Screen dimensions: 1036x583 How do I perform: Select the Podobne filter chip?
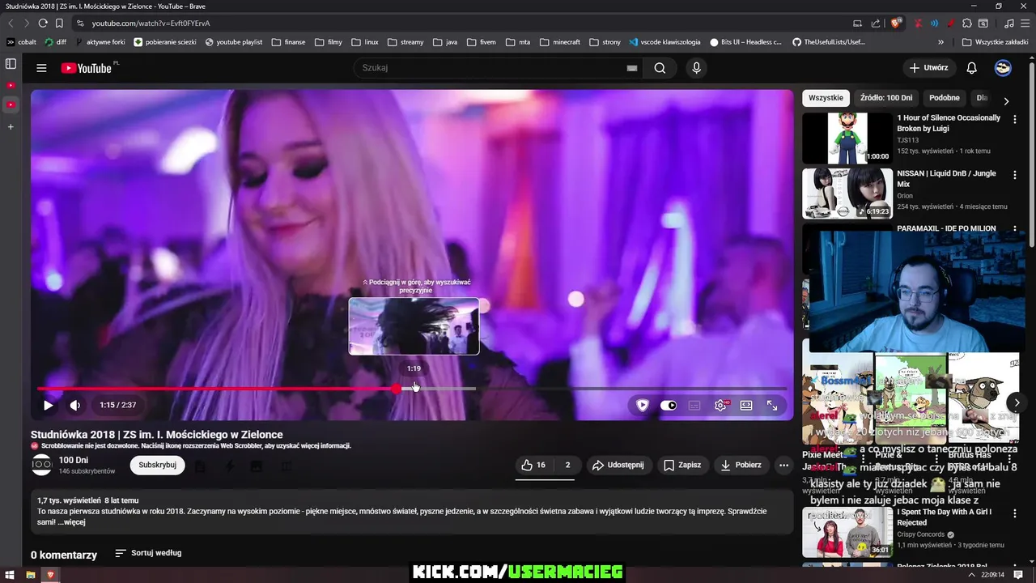click(x=945, y=98)
